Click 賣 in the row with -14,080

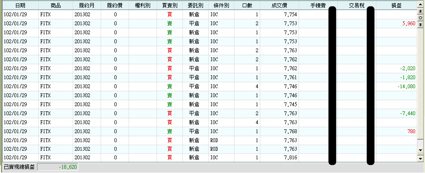coord(169,86)
